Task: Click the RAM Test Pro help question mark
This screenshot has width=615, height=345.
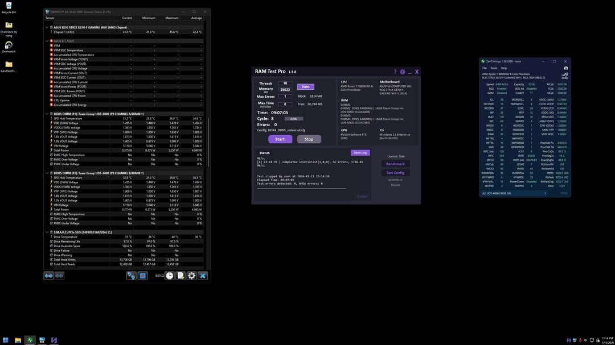Action: coord(395,72)
